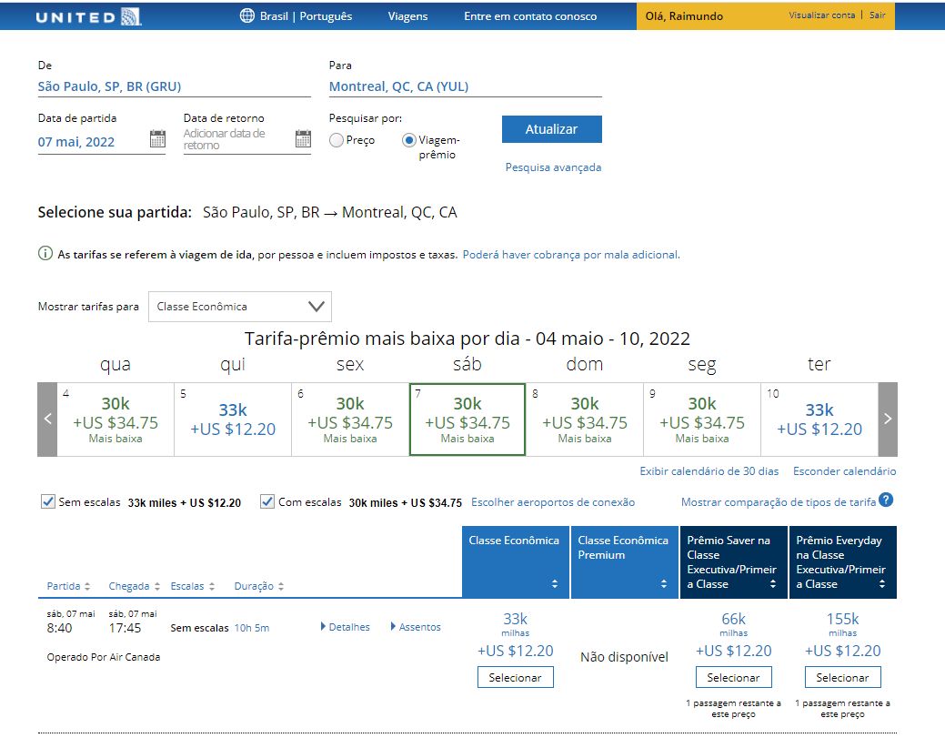Open the Viagens menu
The width and height of the screenshot is (945, 738).
408,16
